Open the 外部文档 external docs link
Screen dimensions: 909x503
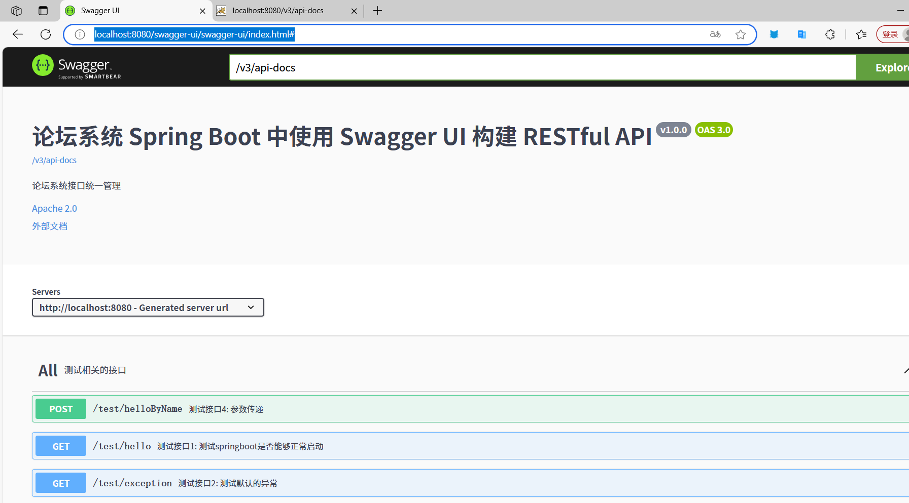(x=50, y=226)
